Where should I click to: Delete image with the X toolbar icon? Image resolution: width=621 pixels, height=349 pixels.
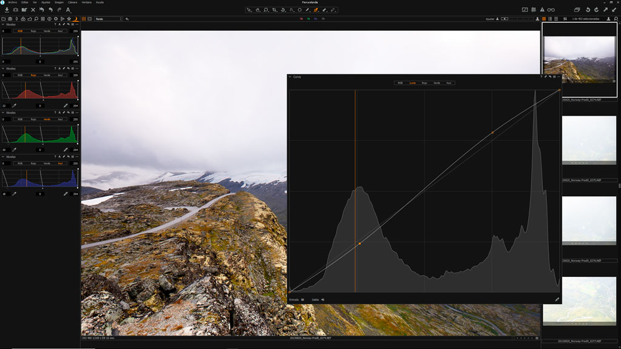point(33,10)
